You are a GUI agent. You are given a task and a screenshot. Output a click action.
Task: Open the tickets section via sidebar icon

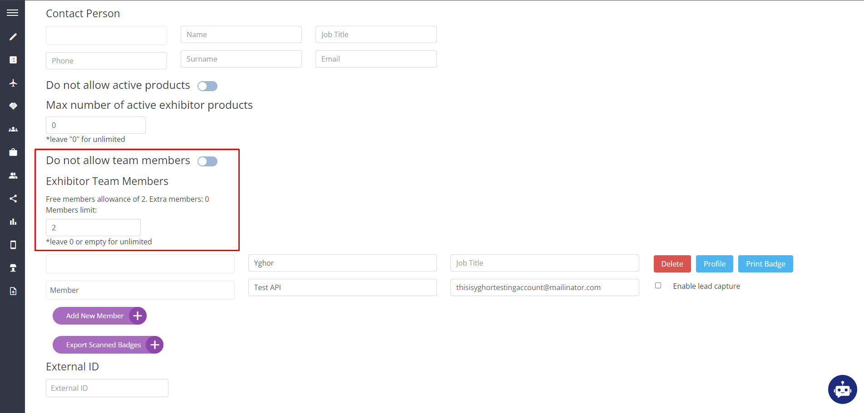point(13,106)
